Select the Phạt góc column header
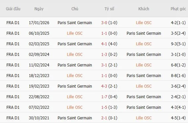 pyautogui.click(x=178, y=9)
